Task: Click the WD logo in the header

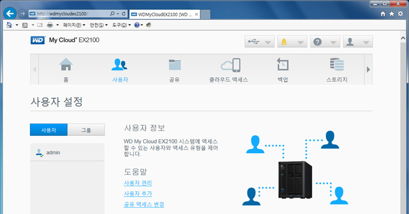Action: (37, 40)
